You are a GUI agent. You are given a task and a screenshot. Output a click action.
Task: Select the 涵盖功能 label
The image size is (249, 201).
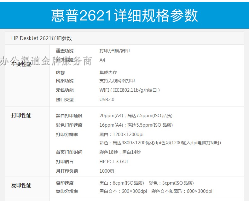(65, 51)
